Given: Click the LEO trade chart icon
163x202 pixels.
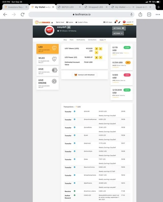Looking at the screenshot, I should tap(101, 49).
